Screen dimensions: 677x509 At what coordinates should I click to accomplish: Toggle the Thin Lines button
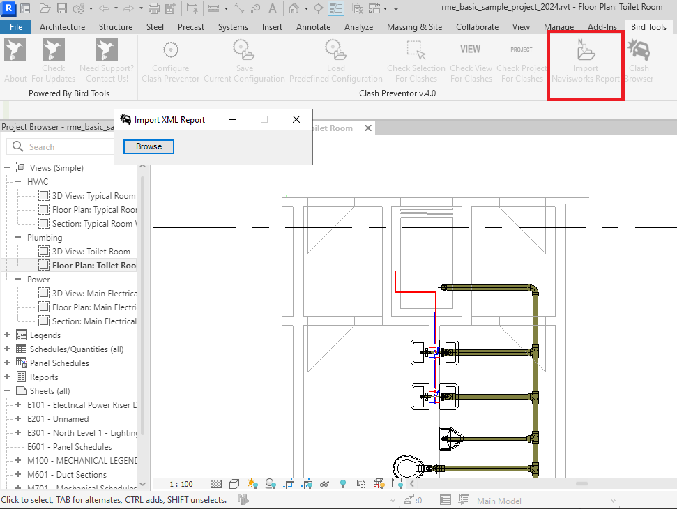point(336,8)
